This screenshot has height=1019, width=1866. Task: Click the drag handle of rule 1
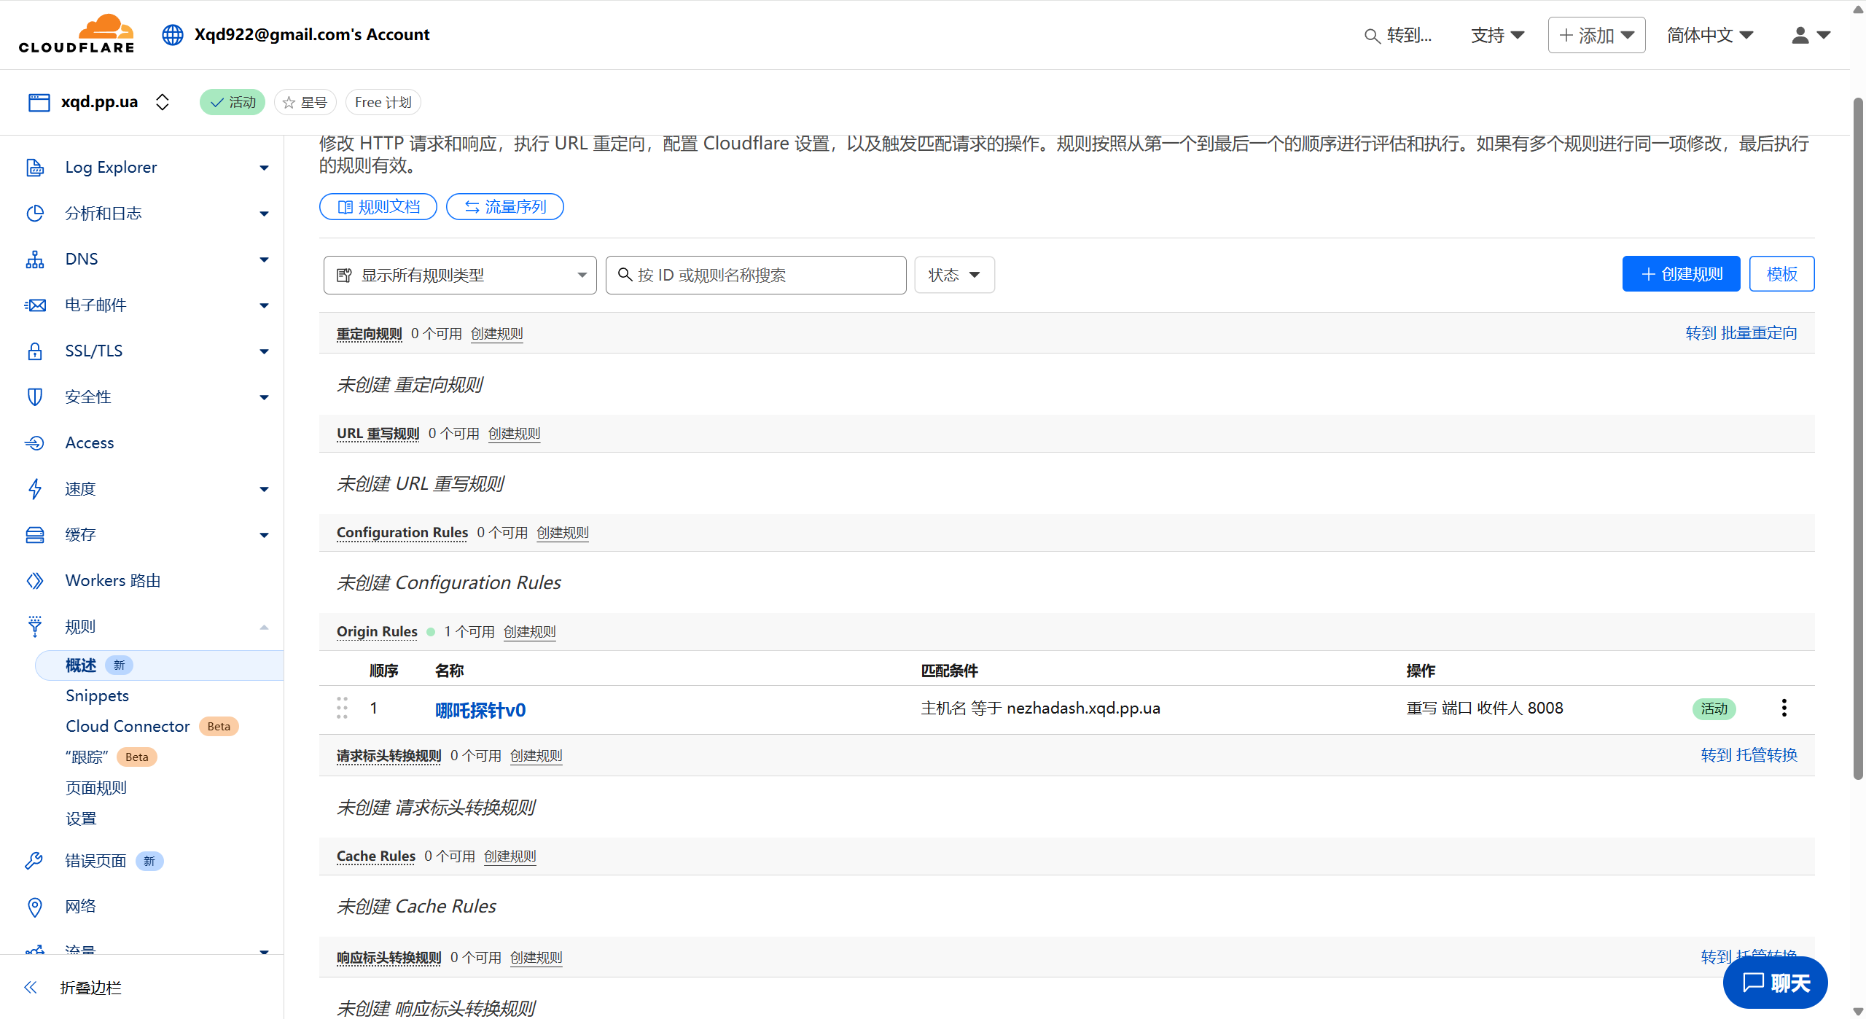[x=342, y=708]
